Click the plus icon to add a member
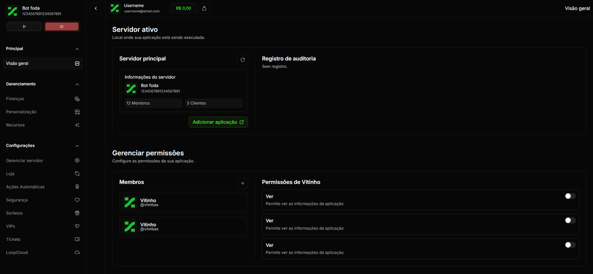593x274 pixels. (x=243, y=184)
